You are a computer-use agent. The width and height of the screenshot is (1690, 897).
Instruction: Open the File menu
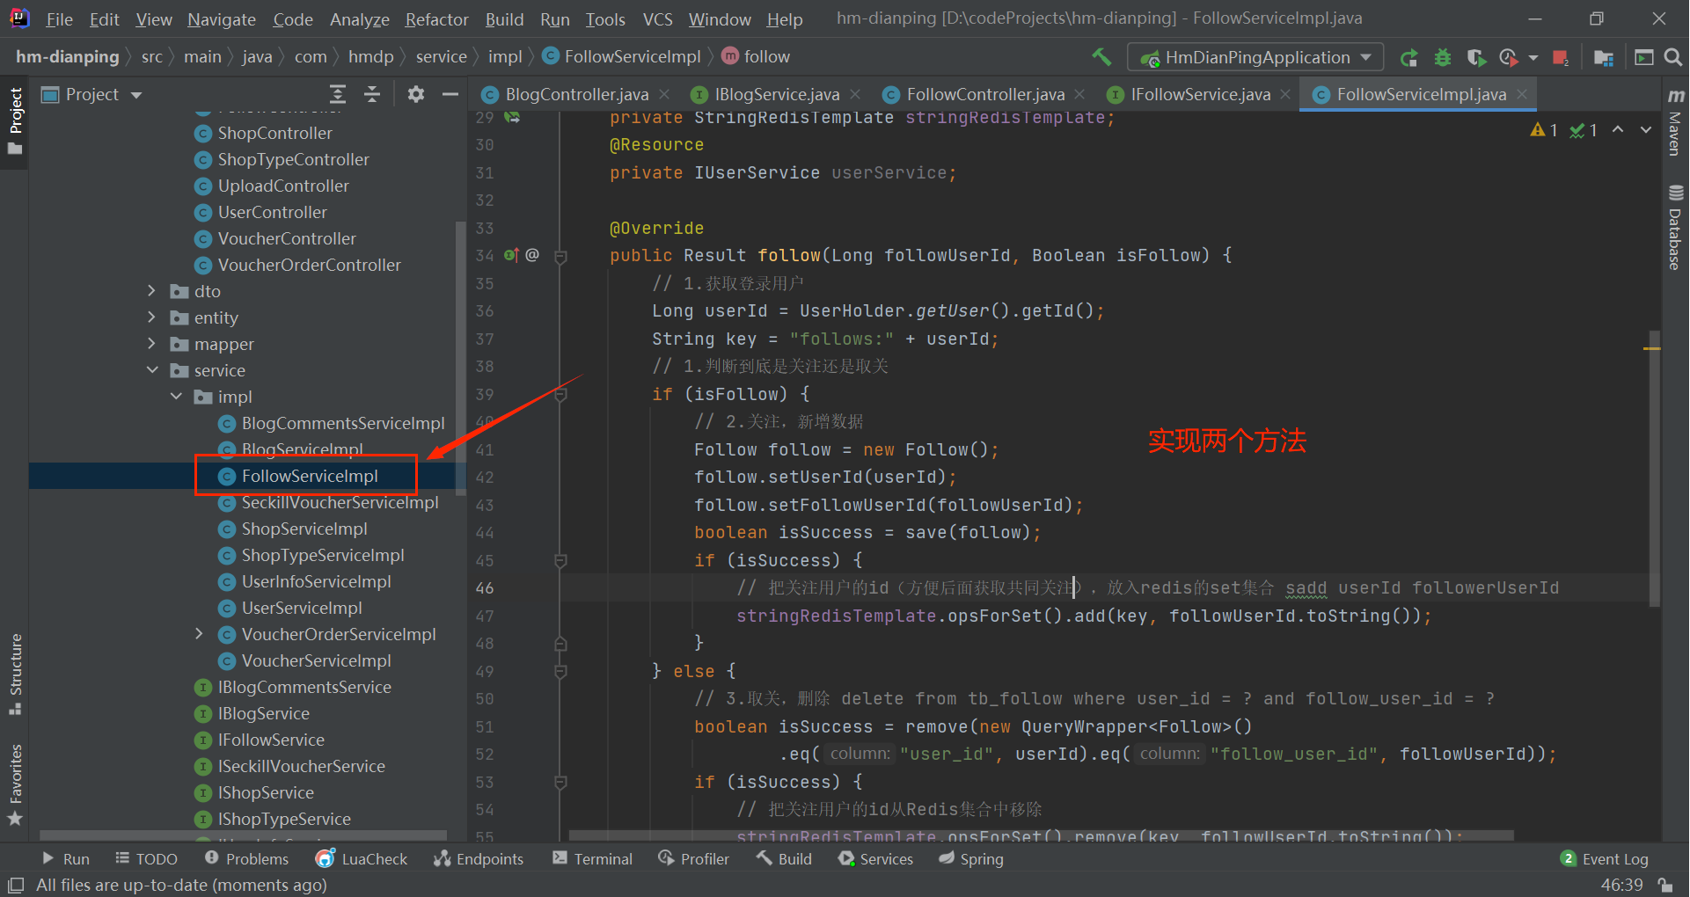59,18
